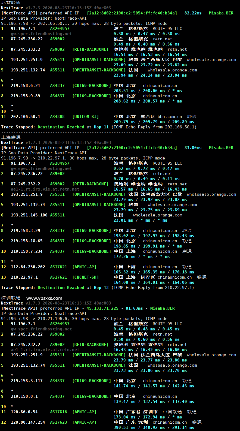Image resolution: width=240 pixels, height=431 pixels.
Task: Select the 23.81 ms latency value
Action: tap(123, 220)
